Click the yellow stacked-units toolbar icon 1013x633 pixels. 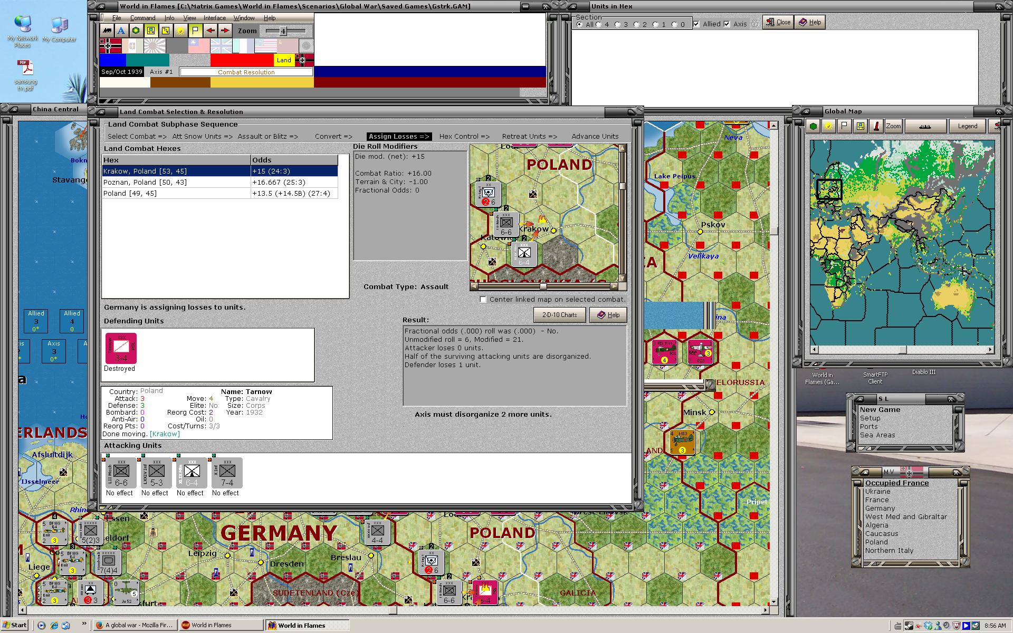pos(166,31)
